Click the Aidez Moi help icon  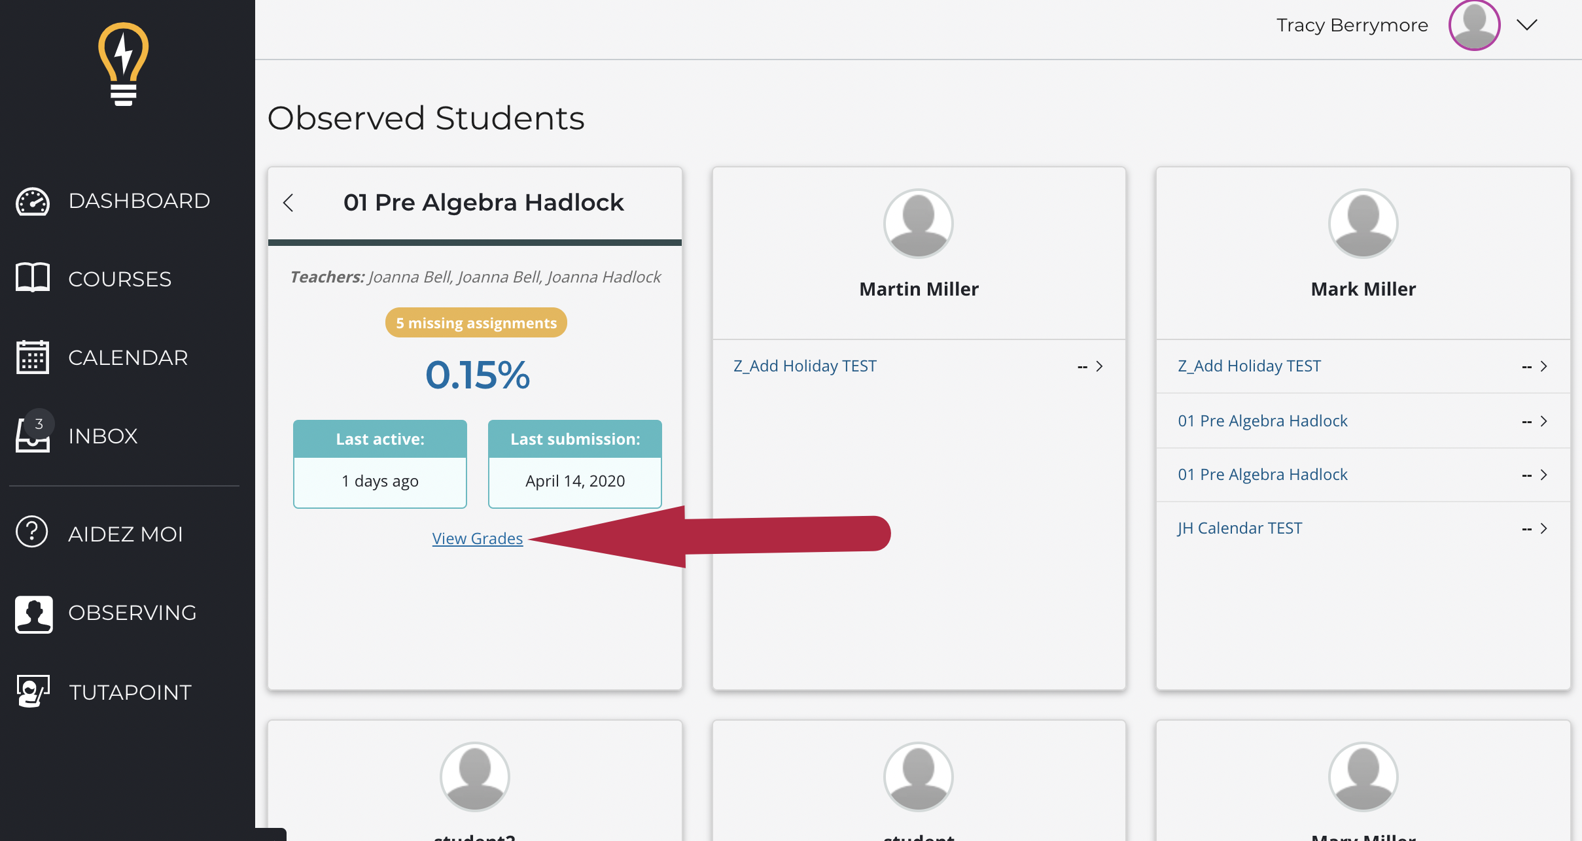click(x=32, y=532)
